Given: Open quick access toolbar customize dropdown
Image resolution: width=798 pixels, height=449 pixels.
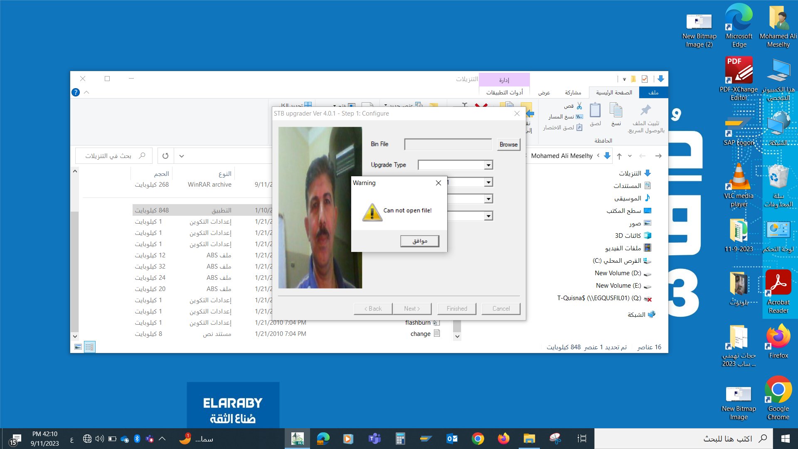Looking at the screenshot, I should coord(624,79).
